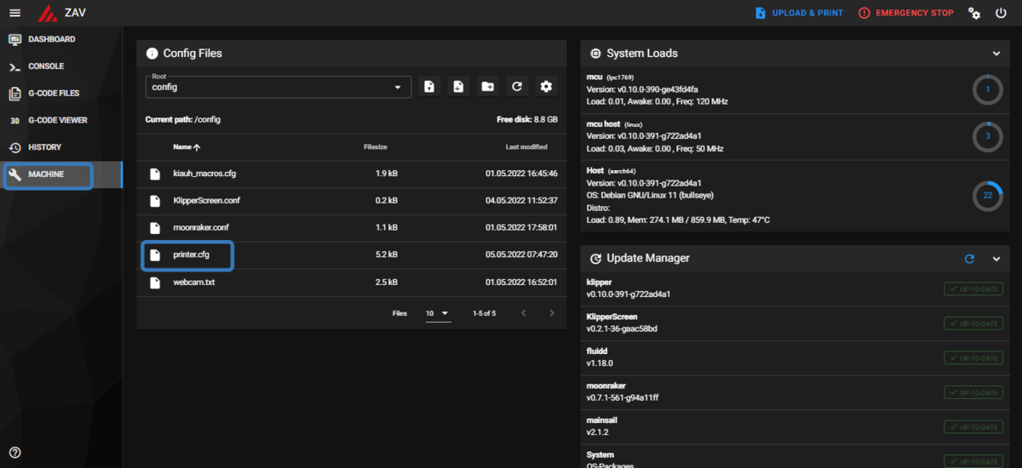
Task: Open file list settings gear
Action: [546, 87]
